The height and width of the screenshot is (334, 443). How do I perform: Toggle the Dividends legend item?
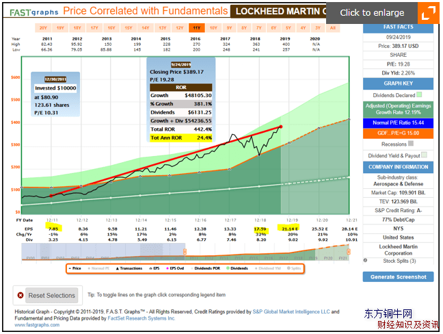237,268
